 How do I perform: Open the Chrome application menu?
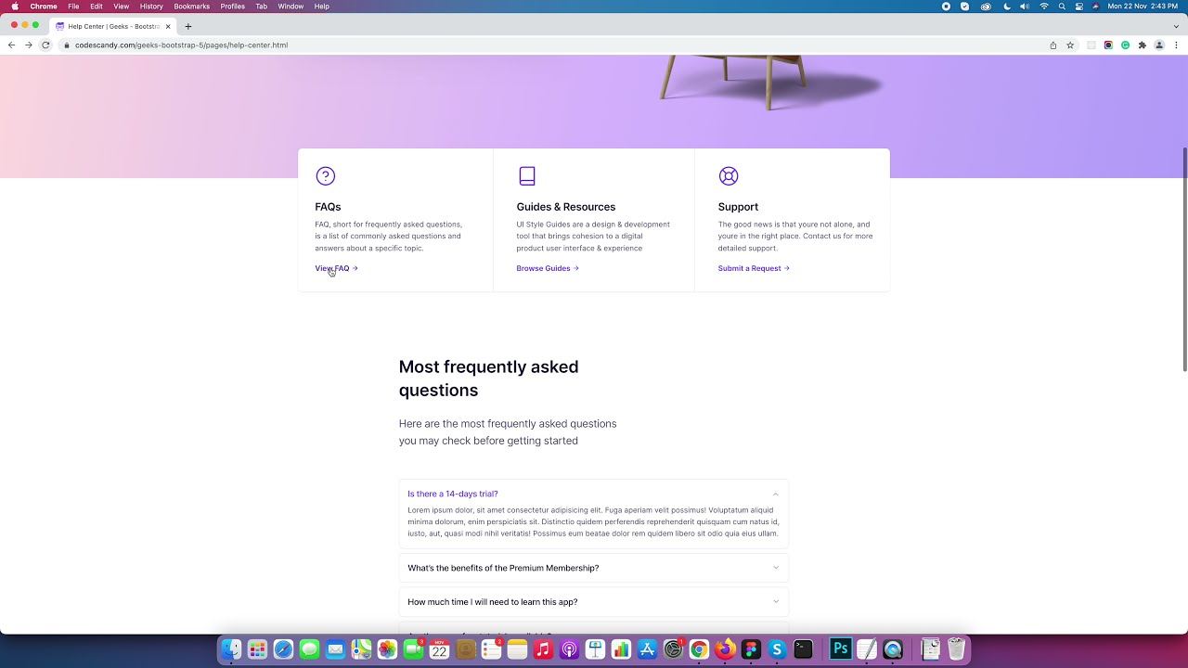click(44, 6)
